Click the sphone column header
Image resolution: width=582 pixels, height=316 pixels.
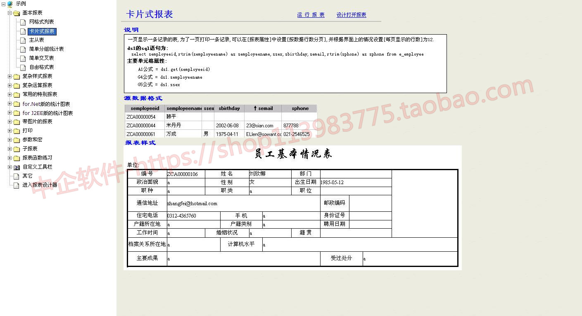pyautogui.click(x=299, y=108)
